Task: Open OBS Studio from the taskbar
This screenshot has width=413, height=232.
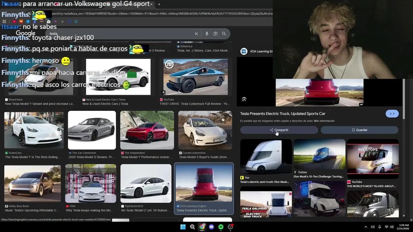Action: pos(230,227)
